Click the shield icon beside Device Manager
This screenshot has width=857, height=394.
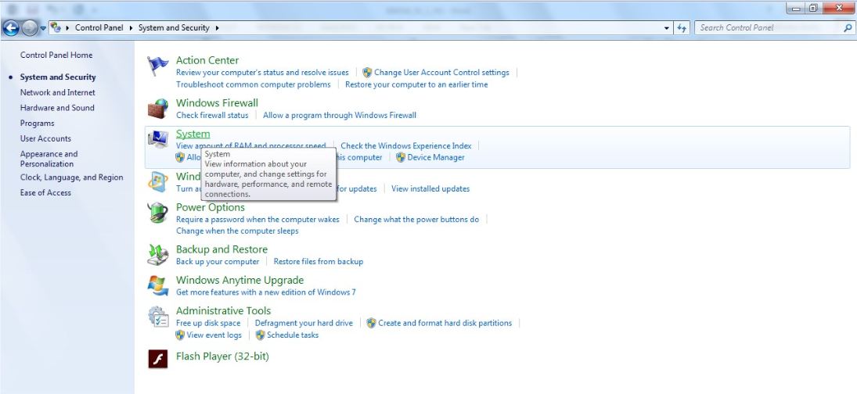[401, 157]
